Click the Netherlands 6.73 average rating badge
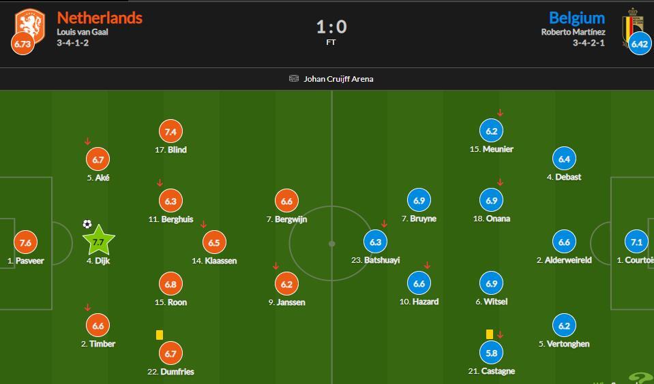The width and height of the screenshot is (654, 384). (x=23, y=44)
